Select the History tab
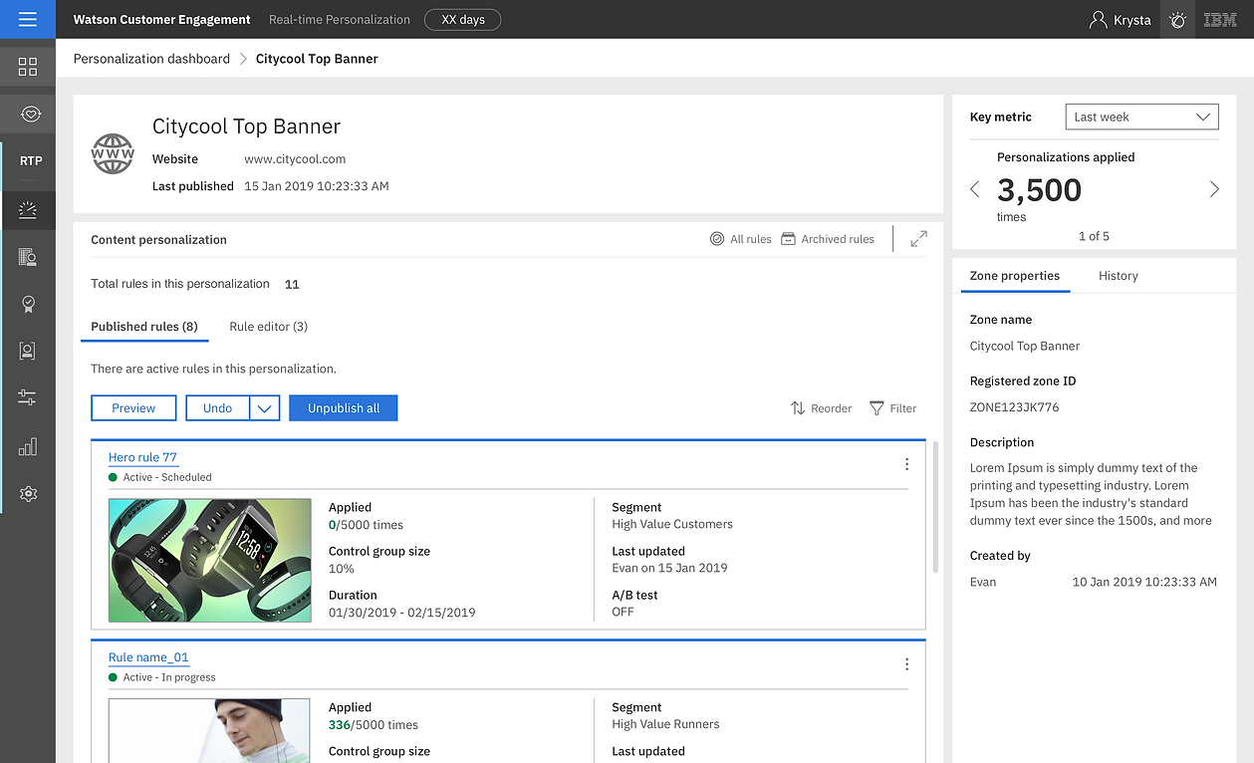Viewport: 1254px width, 763px height. 1118,276
